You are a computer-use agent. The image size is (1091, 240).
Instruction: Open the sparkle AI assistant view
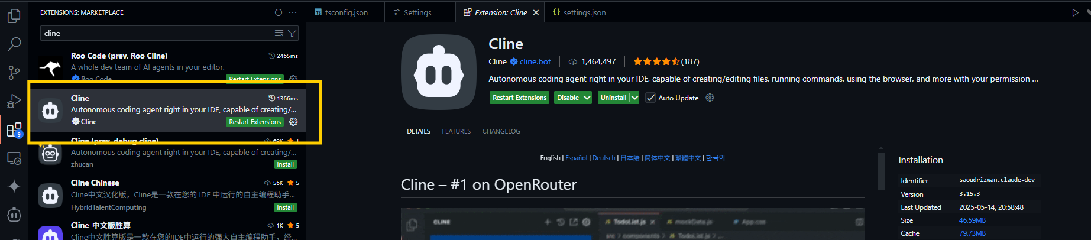[x=14, y=186]
